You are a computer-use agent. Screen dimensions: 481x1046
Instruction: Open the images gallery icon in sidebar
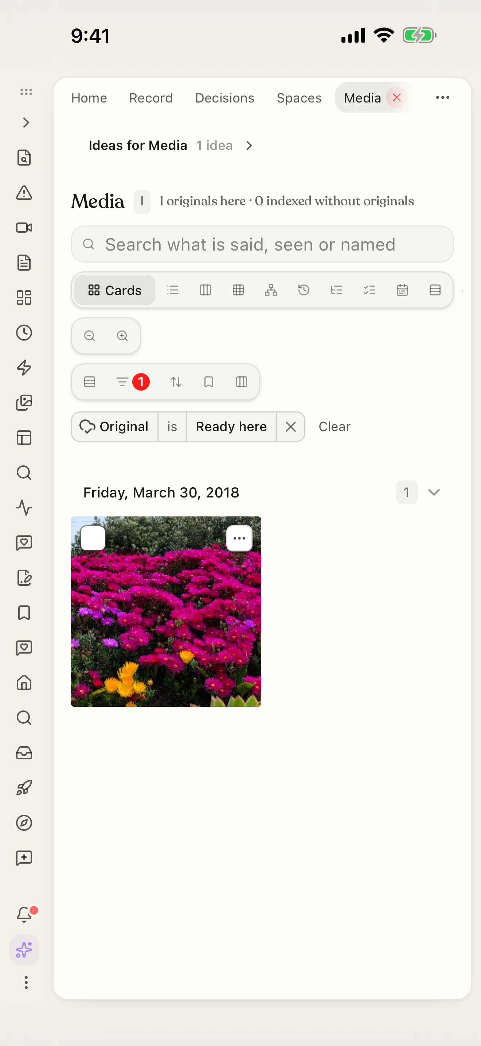[24, 403]
